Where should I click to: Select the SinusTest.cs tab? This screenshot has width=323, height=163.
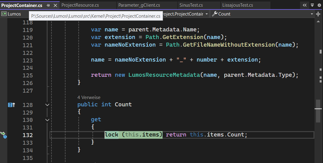(191, 5)
